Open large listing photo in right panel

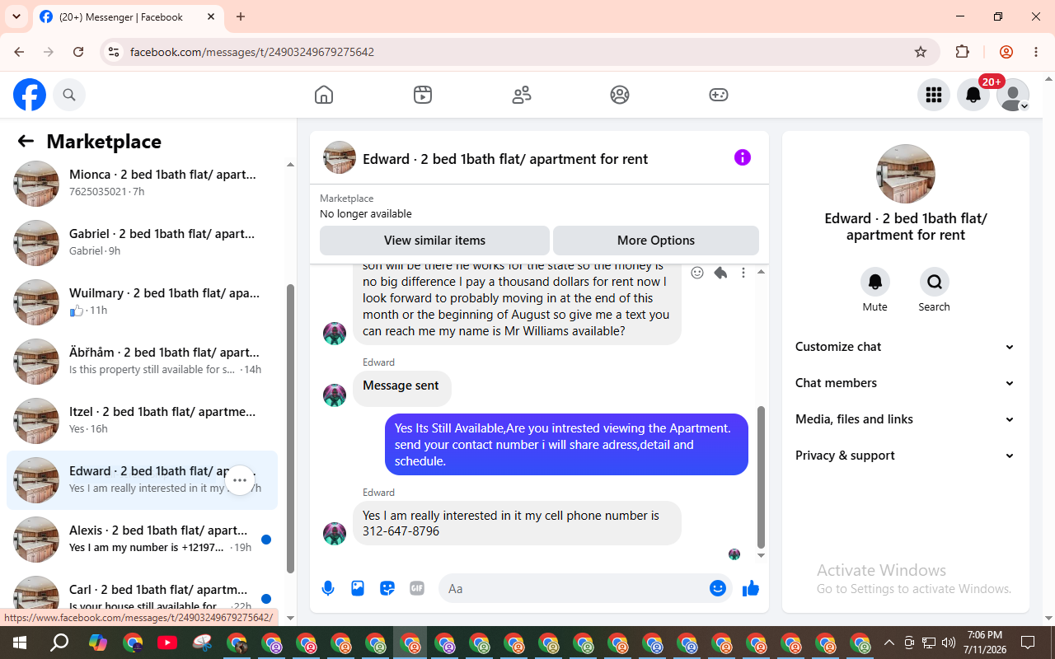click(906, 174)
